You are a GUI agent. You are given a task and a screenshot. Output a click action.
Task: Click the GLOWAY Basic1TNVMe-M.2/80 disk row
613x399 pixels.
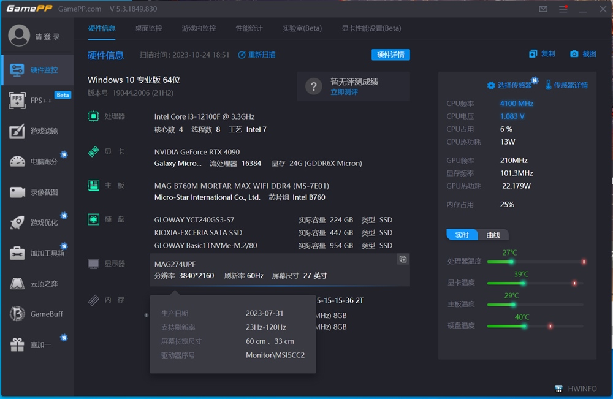(x=273, y=245)
